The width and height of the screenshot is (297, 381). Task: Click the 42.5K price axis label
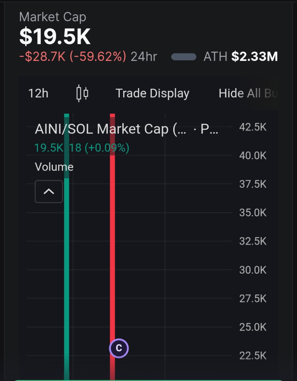[253, 127]
